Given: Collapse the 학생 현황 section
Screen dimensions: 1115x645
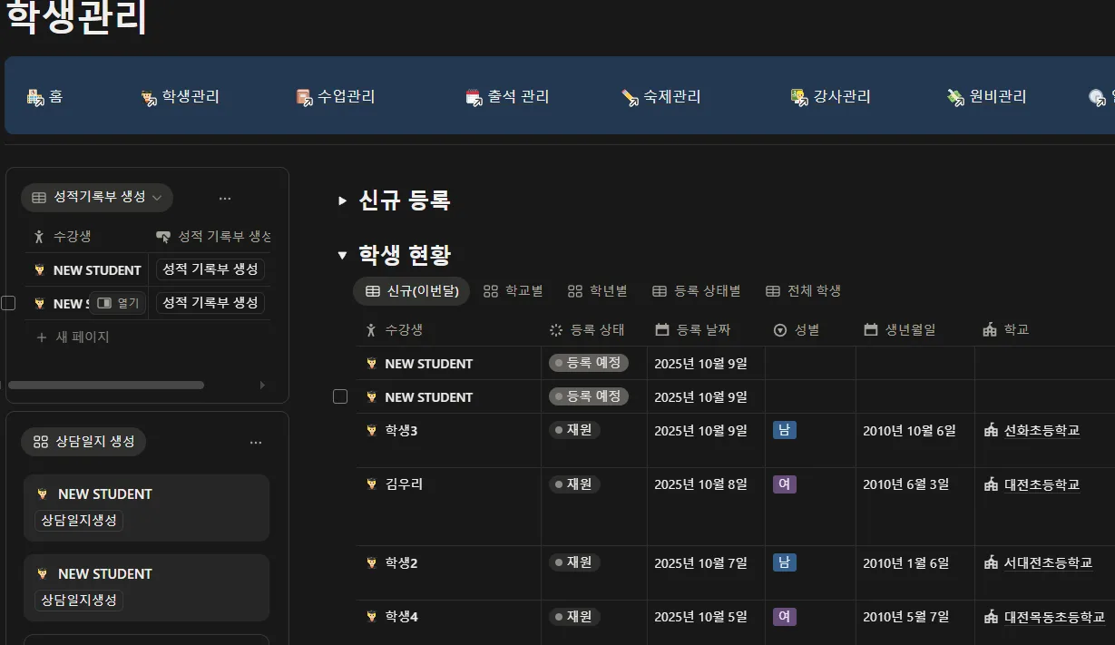Looking at the screenshot, I should point(342,255).
